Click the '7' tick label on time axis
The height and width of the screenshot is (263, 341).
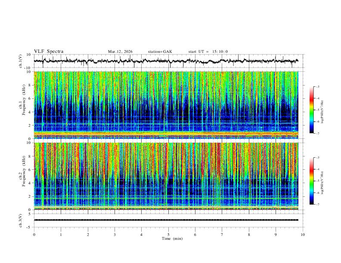click(x=222, y=235)
